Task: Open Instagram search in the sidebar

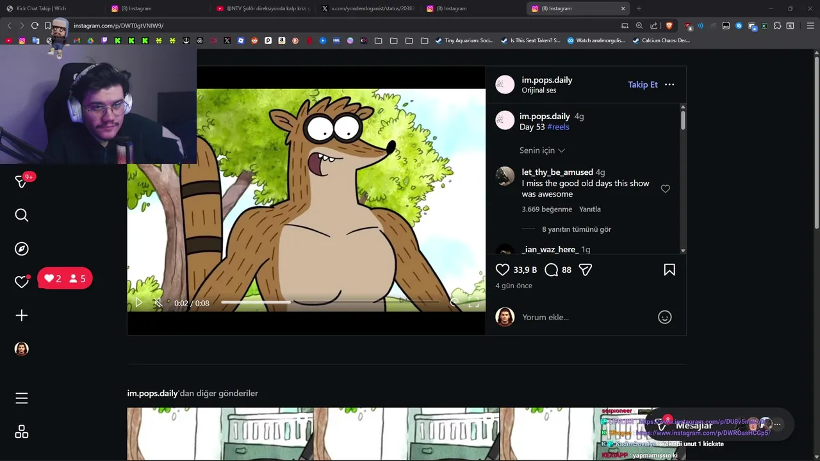Action: [x=22, y=215]
